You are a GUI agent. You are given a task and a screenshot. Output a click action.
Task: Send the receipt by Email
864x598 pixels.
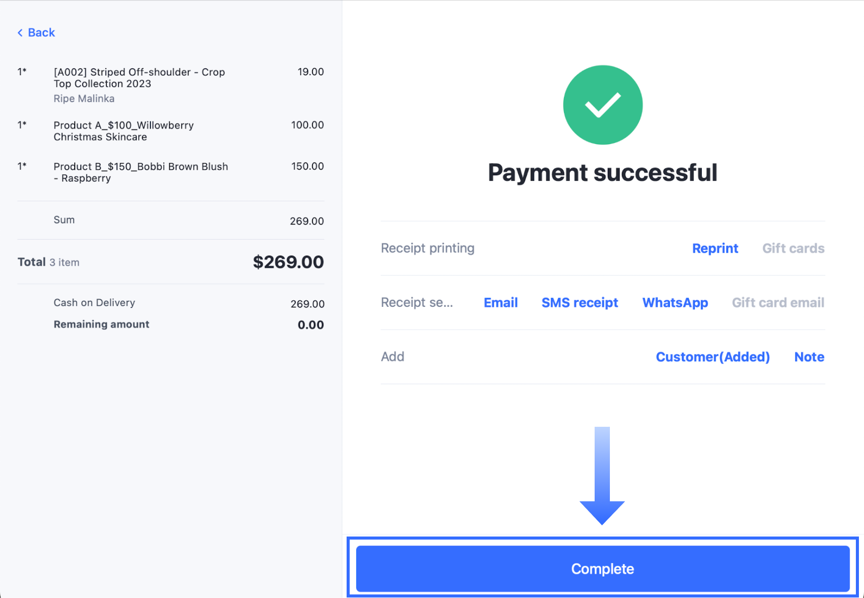tap(500, 303)
